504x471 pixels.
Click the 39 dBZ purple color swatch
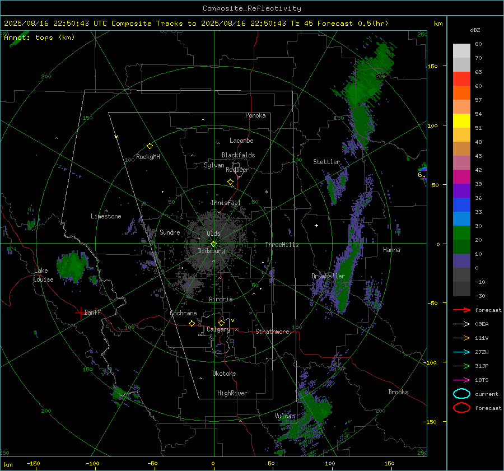click(461, 191)
